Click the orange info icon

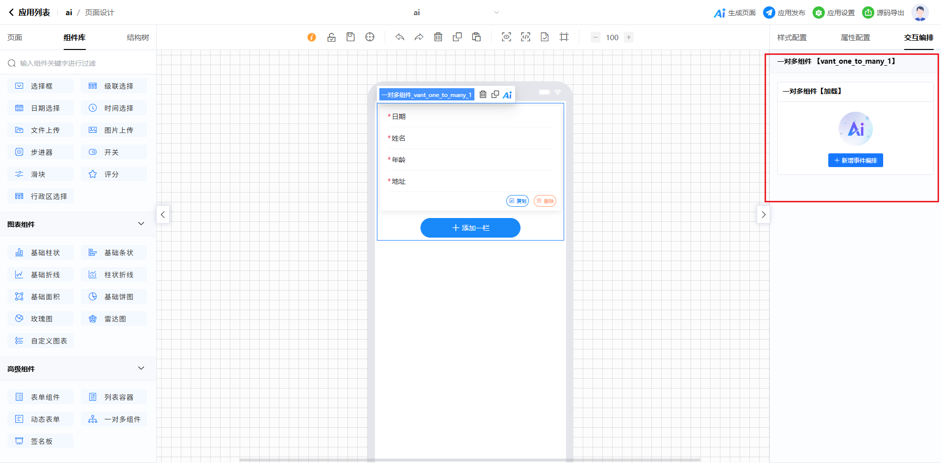[312, 37]
